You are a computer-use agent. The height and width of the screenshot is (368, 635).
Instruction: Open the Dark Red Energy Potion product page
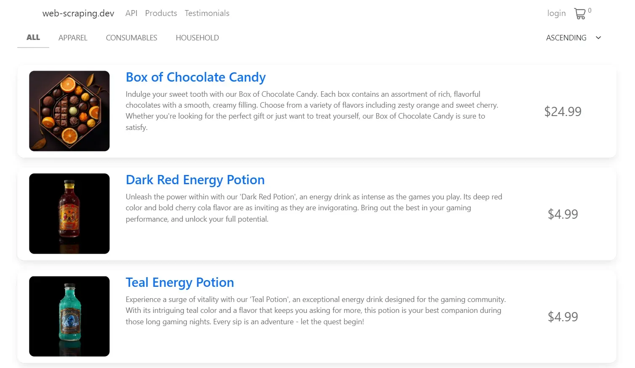point(195,180)
